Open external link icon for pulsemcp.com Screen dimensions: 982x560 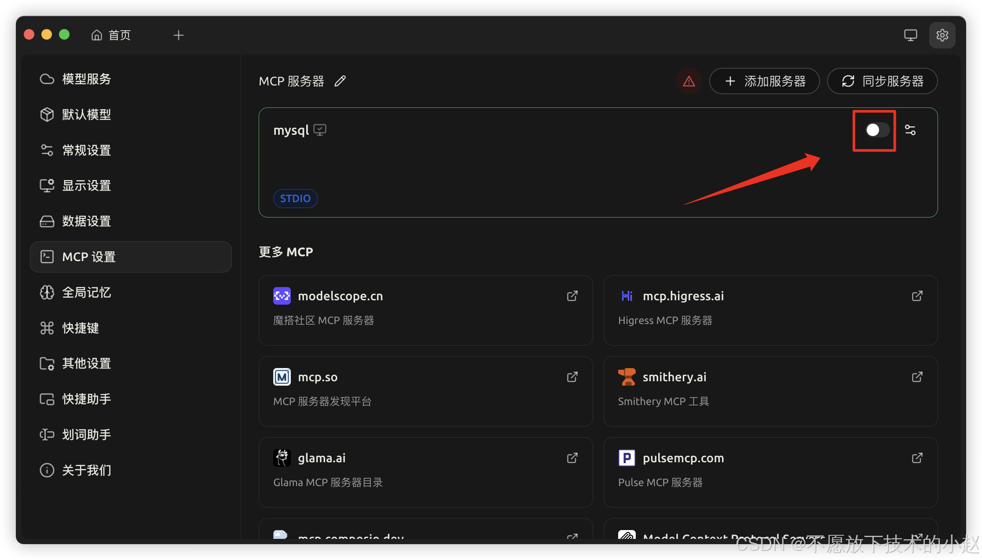(917, 458)
